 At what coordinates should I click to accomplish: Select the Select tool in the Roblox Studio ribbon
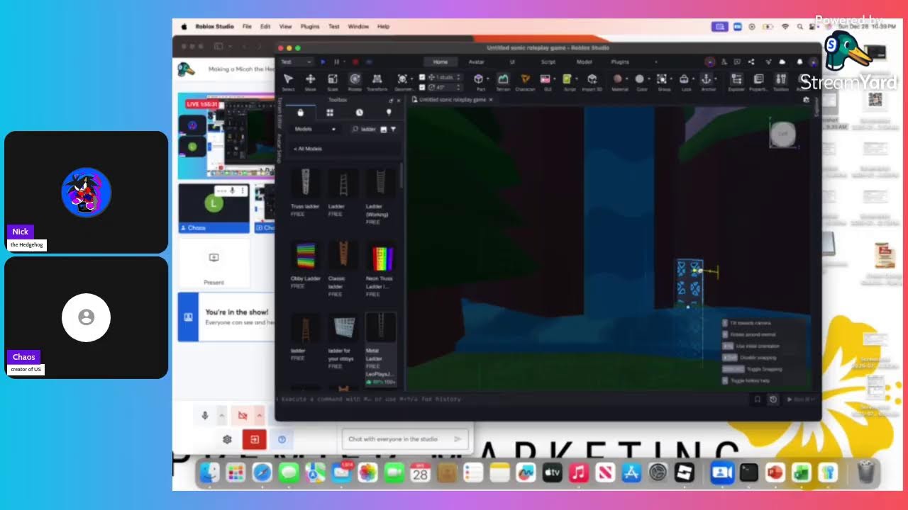(x=288, y=81)
